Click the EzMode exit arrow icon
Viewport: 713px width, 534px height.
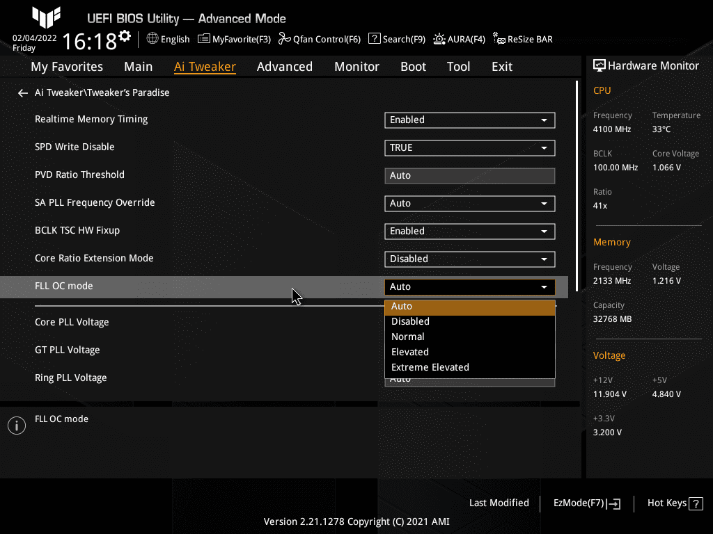(613, 503)
